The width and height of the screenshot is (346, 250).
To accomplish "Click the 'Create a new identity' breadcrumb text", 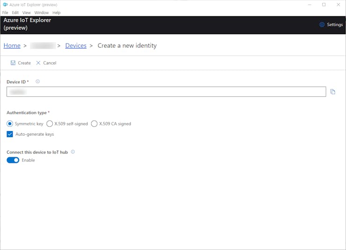I will pyautogui.click(x=127, y=45).
